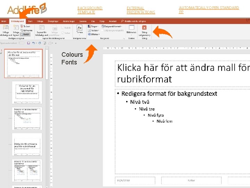Click the 'Nivå fem' bullet text
The height and width of the screenshot is (188, 250).
(165, 121)
